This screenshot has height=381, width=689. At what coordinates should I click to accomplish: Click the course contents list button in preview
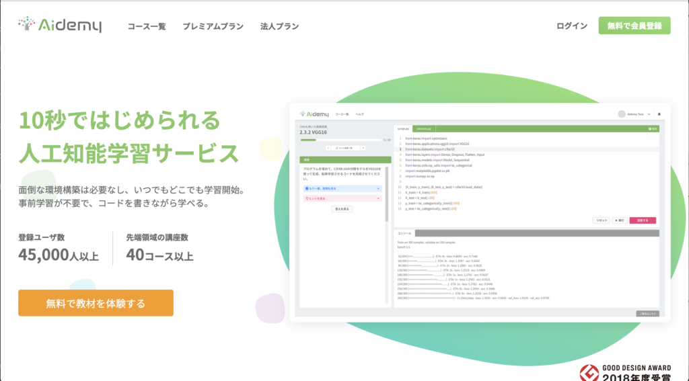click(x=345, y=148)
